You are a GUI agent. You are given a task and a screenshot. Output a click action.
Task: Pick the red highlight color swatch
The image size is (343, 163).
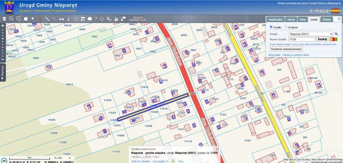click(334, 39)
